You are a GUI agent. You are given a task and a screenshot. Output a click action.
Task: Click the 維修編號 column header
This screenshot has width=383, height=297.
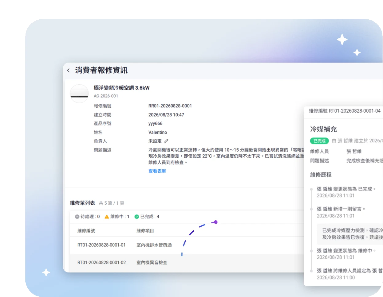pyautogui.click(x=86, y=231)
